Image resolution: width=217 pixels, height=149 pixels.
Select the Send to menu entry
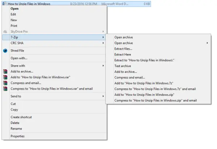point(54,96)
